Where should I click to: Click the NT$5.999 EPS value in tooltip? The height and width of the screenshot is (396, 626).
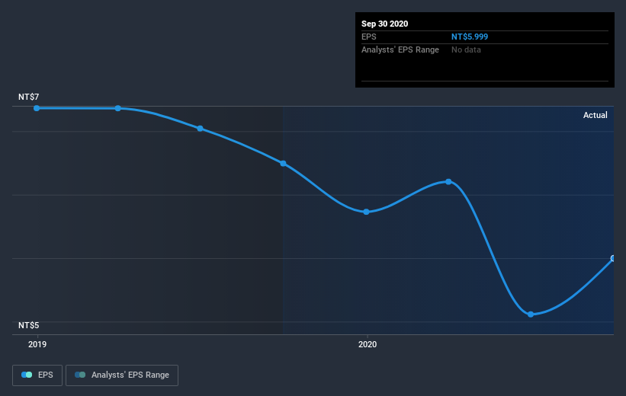(x=470, y=37)
